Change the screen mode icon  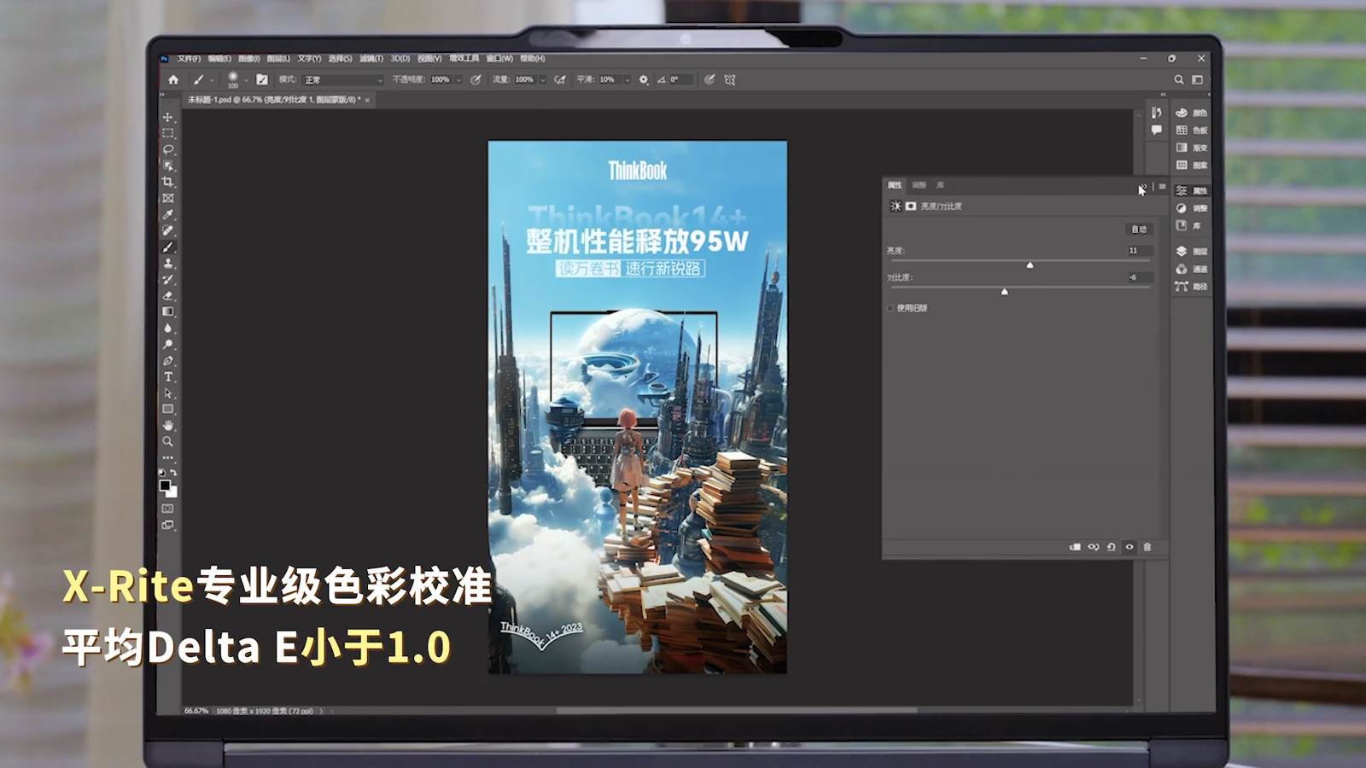pos(168,525)
